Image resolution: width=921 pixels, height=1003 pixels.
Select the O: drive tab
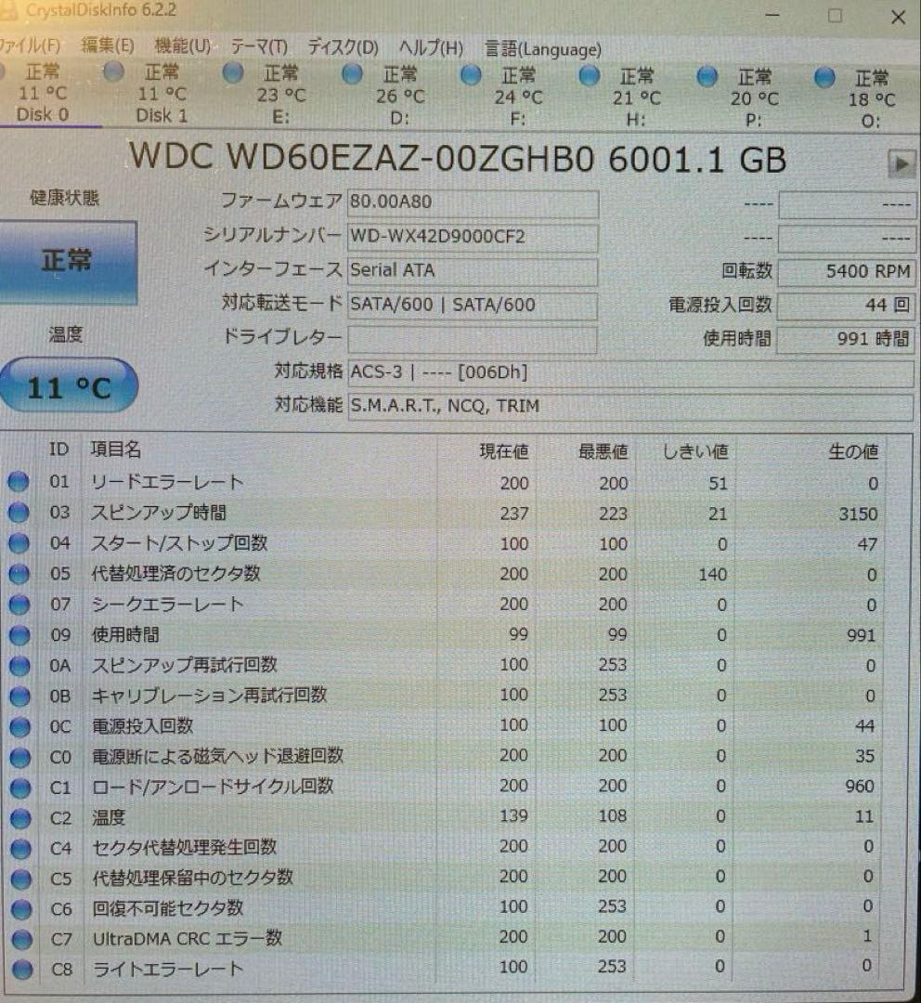pos(870,99)
